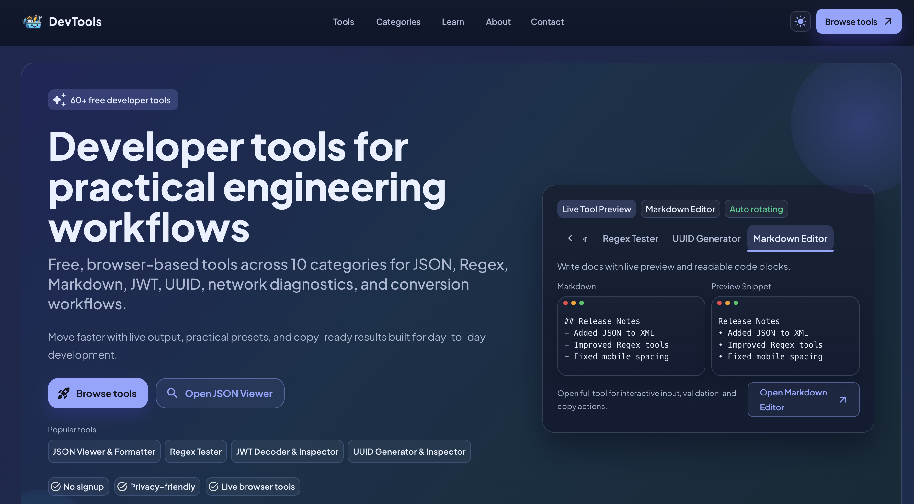Open the UUID Generator & Inspector chip

409,452
